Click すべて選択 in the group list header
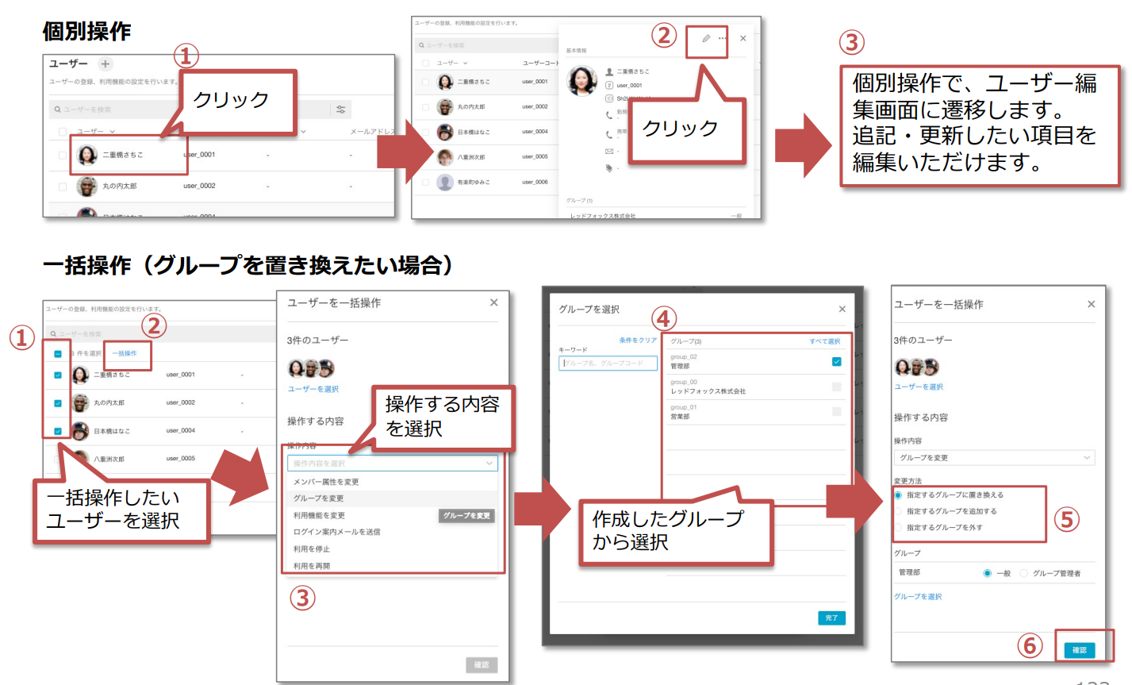The image size is (1132, 685). pos(824,341)
